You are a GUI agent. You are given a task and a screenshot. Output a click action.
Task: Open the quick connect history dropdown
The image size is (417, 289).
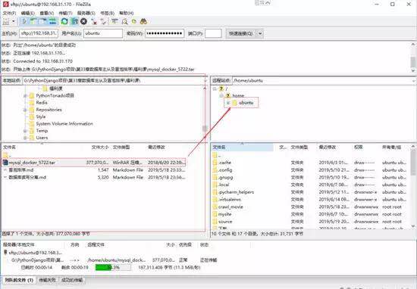pyautogui.click(x=260, y=33)
